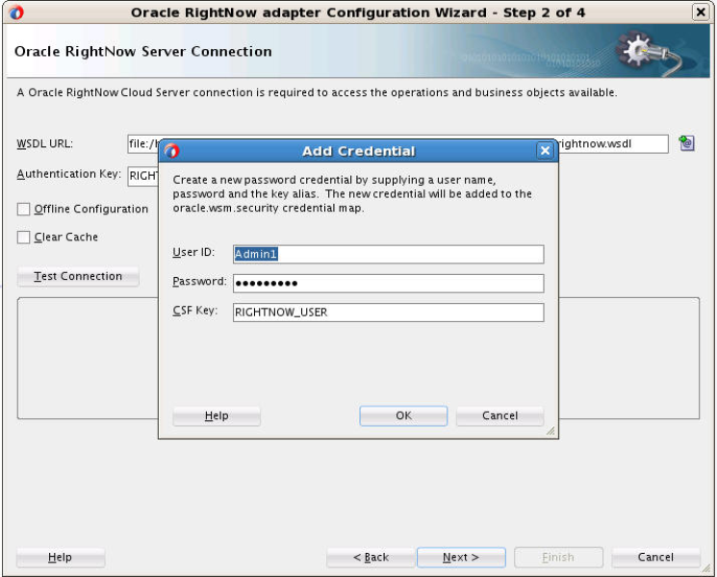
Task: Click the Add Credential dialog corner grip
Action: (551, 431)
